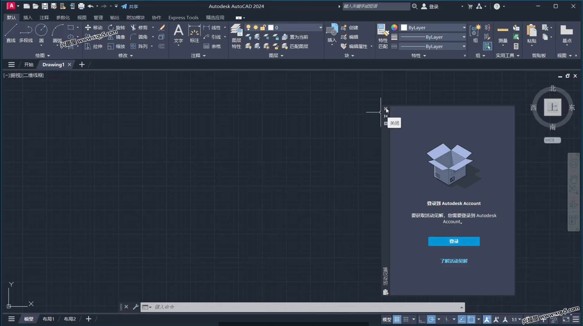Open the 注释 (Annotate) ribbon tab

click(44, 17)
